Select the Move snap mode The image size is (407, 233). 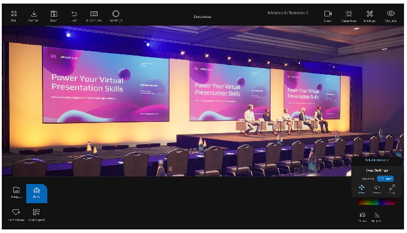coord(362,189)
